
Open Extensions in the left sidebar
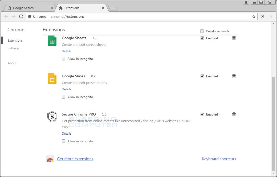pyautogui.click(x=15, y=41)
